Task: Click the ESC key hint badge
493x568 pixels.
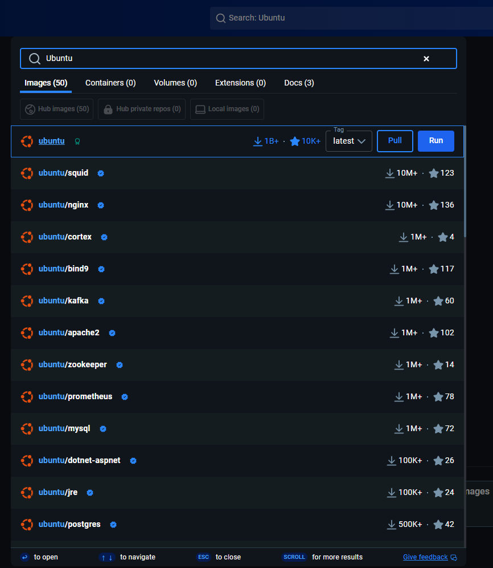Action: tap(203, 557)
